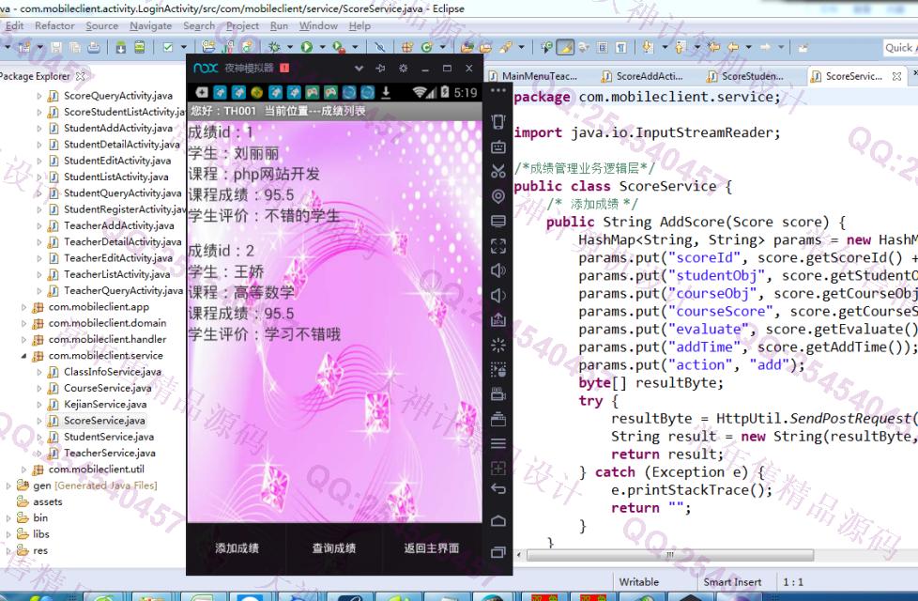Open the Project menu

(242, 25)
